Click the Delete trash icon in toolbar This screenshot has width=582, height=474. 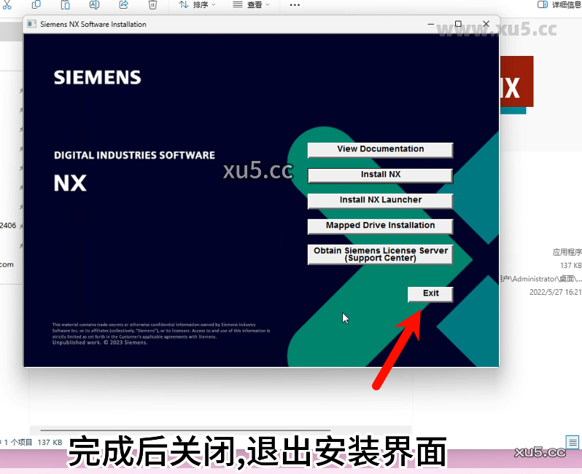(152, 4)
